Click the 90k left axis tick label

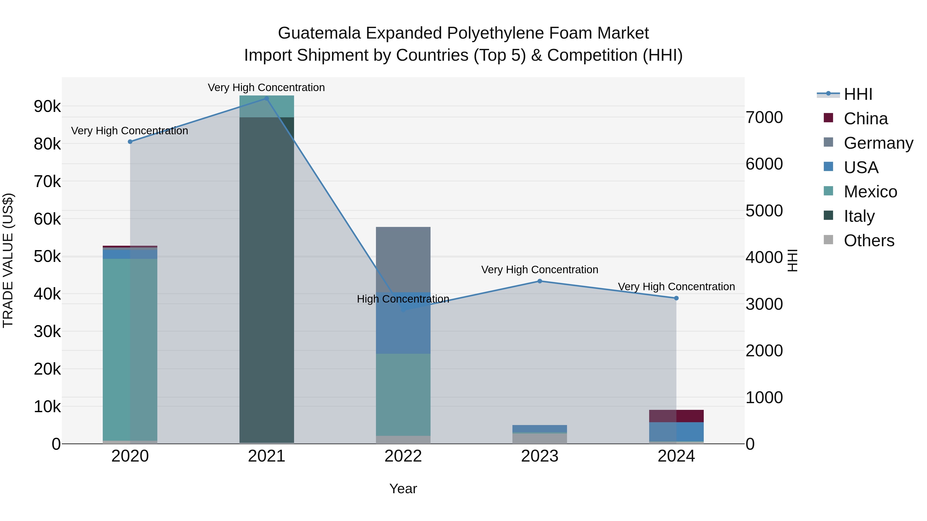point(47,107)
